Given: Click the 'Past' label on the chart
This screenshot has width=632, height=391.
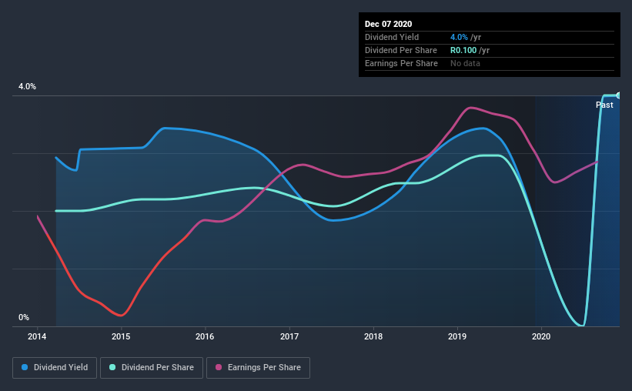Looking at the screenshot, I should [x=604, y=105].
